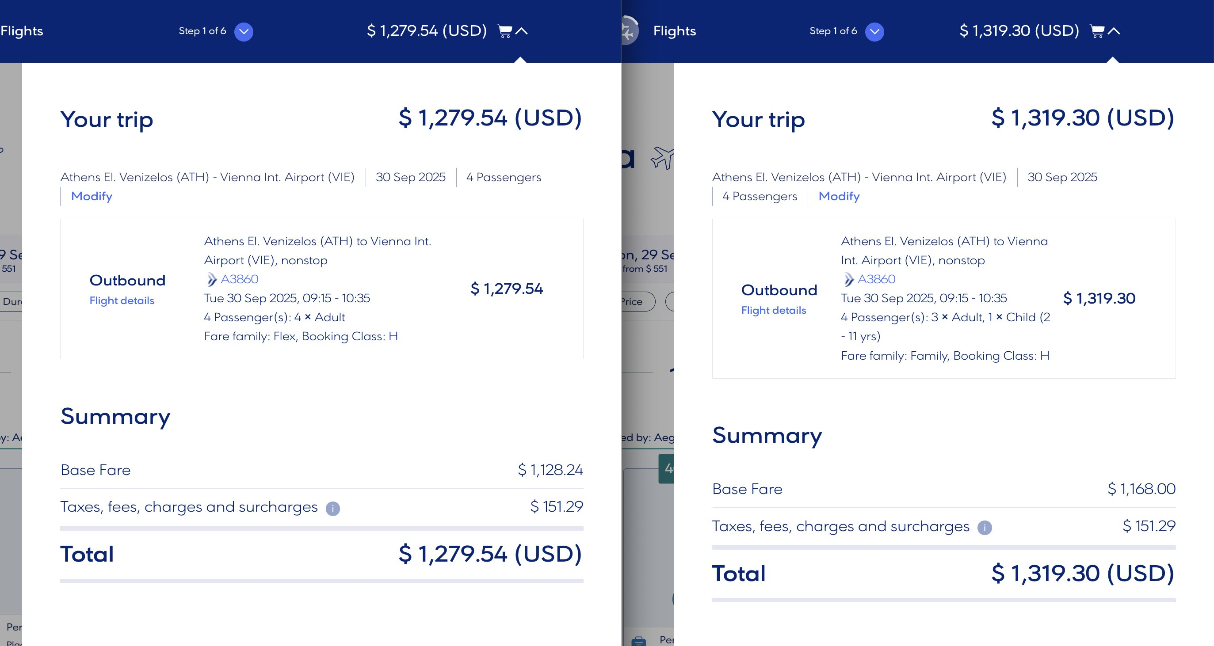Collapse the cart panel using the $1,319.30 caret

1114,31
